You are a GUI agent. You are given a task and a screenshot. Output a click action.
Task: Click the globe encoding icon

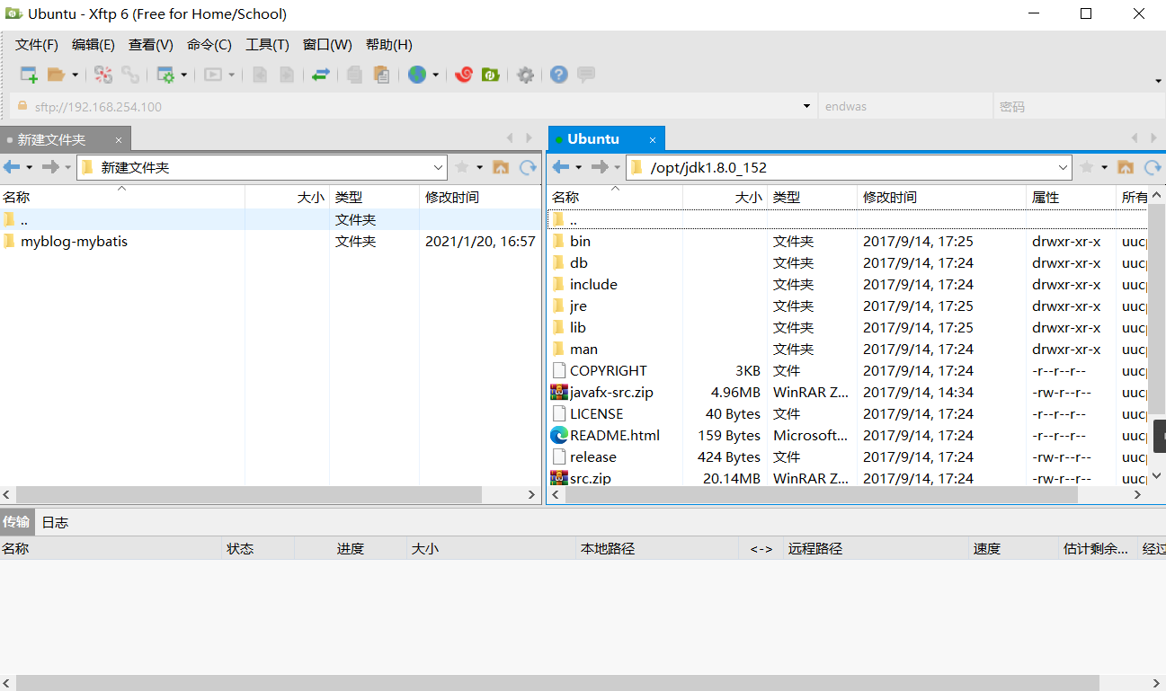[x=417, y=75]
